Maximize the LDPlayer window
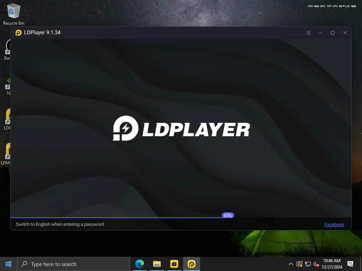The height and width of the screenshot is (271, 362). (x=332, y=33)
